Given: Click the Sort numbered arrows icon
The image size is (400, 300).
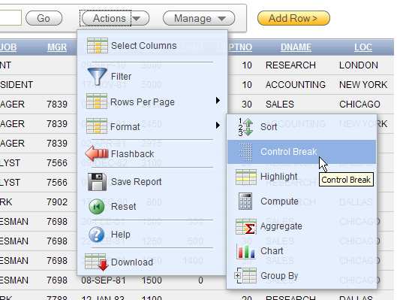Looking at the screenshot, I should click(245, 127).
